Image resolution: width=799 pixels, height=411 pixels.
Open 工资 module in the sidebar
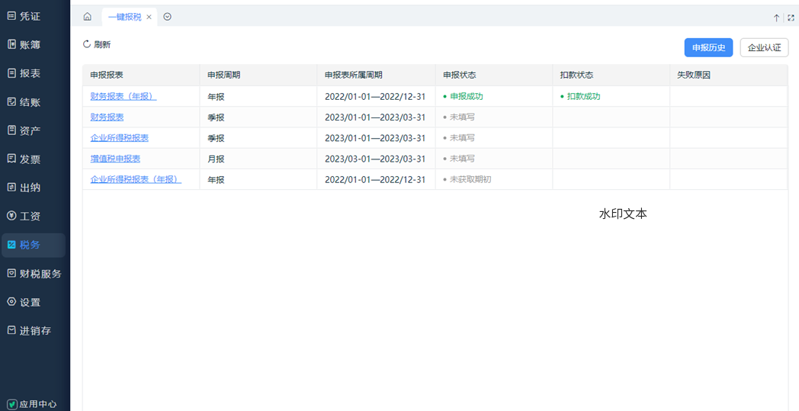pos(30,216)
